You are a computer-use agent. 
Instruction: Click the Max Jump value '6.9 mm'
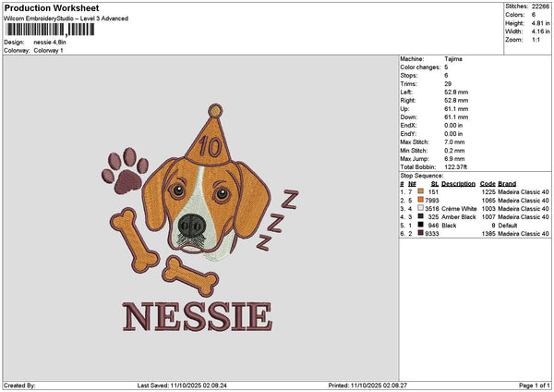coord(454,159)
